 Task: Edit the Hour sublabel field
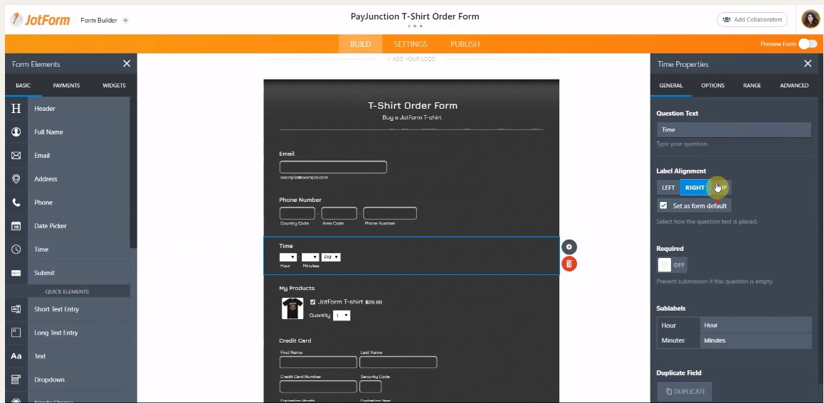(756, 326)
